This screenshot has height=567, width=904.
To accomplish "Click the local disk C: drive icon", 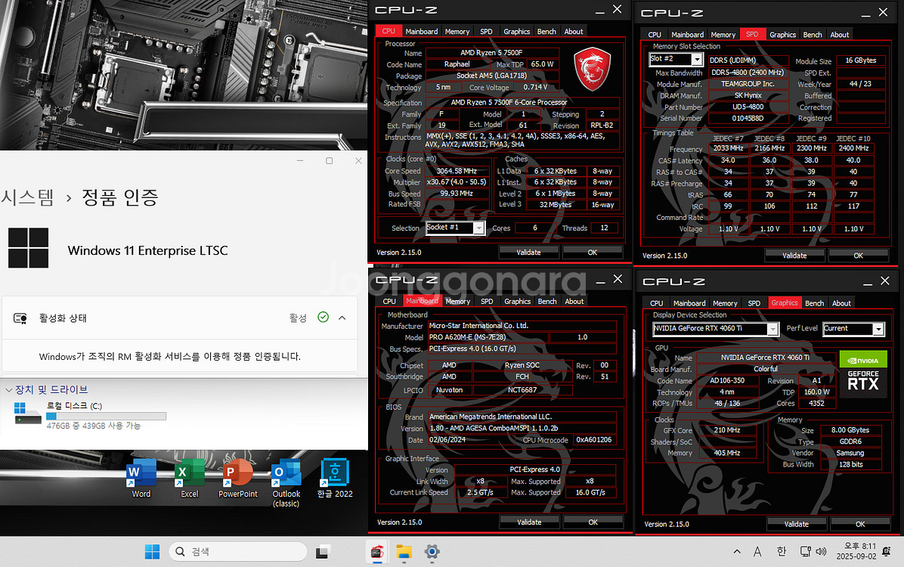I will tap(26, 413).
